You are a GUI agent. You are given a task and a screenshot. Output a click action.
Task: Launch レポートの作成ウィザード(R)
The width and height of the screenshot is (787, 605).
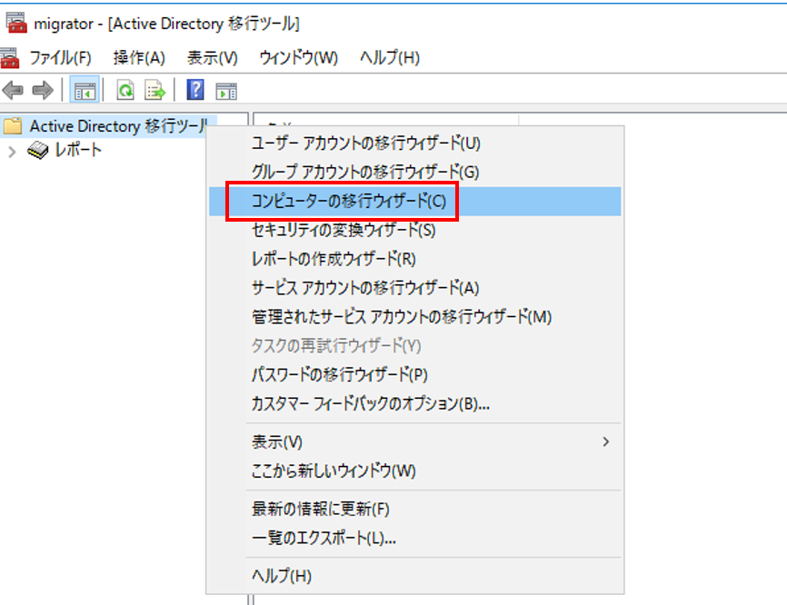pyautogui.click(x=415, y=259)
